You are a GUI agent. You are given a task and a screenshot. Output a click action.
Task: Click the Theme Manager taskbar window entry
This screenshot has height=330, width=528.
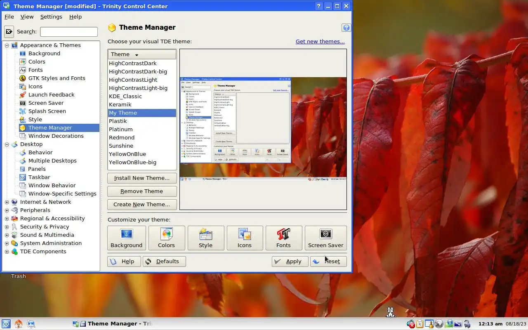click(x=113, y=324)
